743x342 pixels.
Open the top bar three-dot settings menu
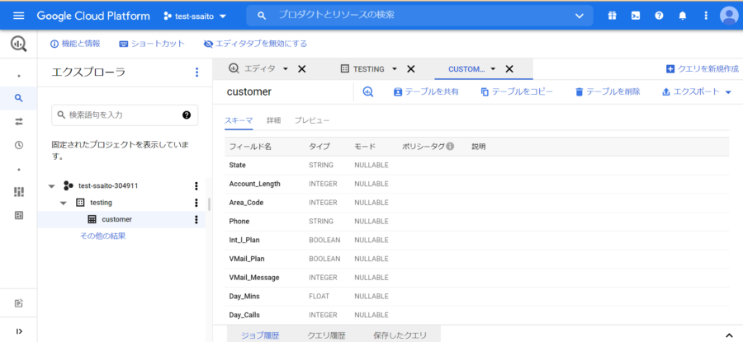pyautogui.click(x=706, y=16)
